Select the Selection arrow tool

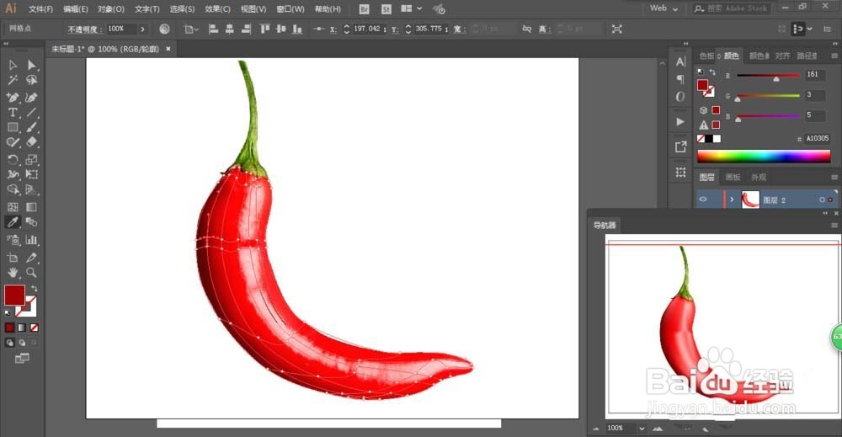13,65
